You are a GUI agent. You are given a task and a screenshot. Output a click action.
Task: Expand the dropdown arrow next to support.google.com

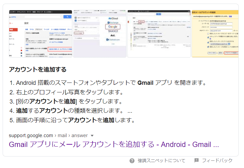92,135
